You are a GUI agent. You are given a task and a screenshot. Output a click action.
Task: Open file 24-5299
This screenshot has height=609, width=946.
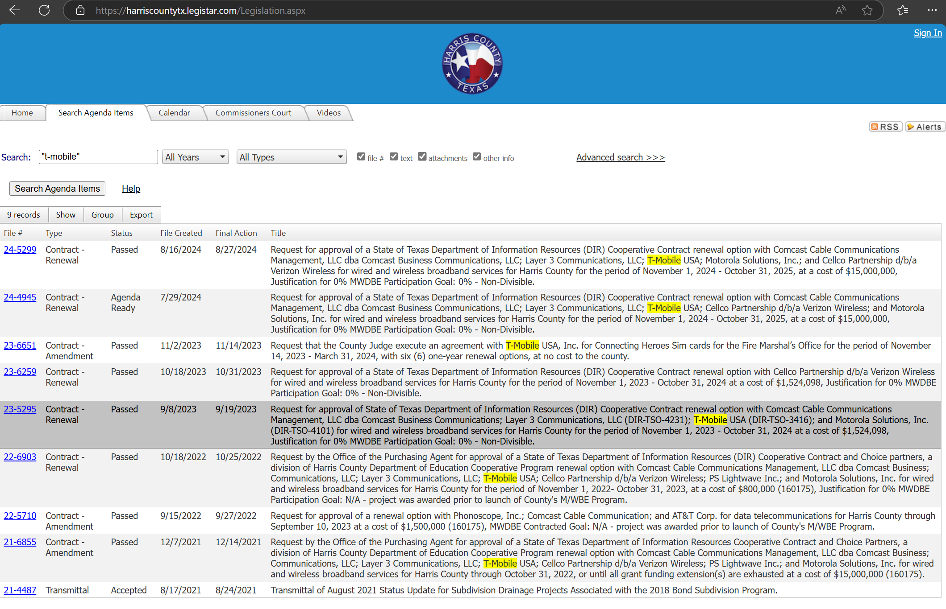pyautogui.click(x=20, y=250)
